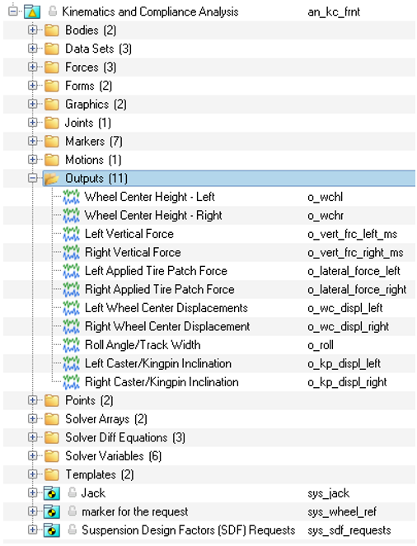Click the o_wc_displ_right variable name

(x=348, y=327)
